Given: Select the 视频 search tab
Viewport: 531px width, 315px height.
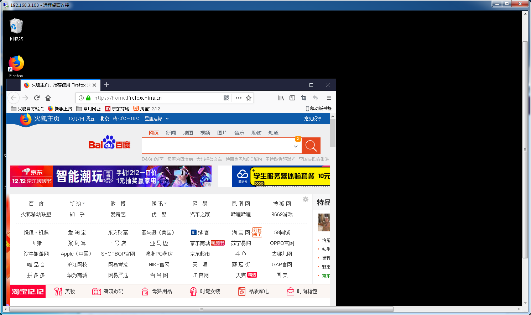Looking at the screenshot, I should 205,133.
